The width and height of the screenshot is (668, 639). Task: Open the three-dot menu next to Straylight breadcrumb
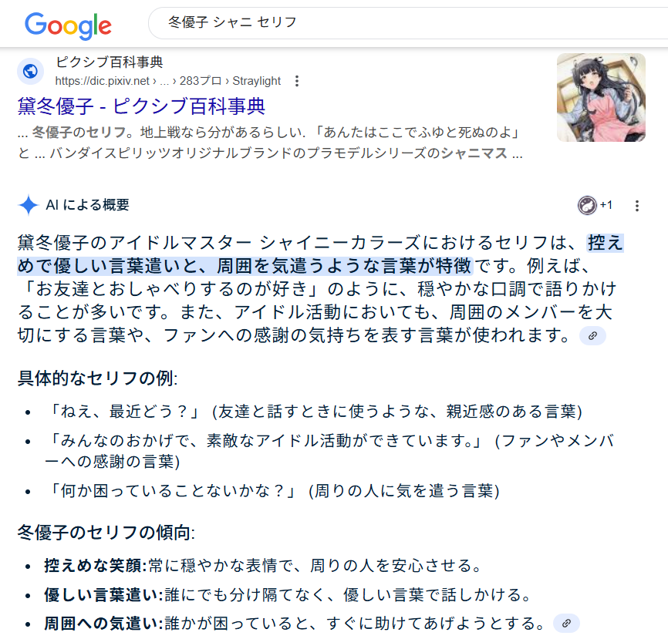pos(297,81)
